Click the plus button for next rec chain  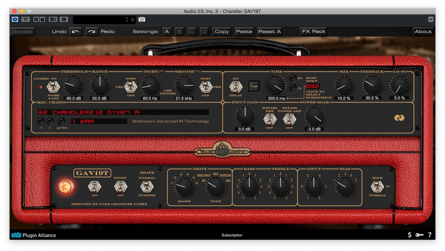[x=50, y=122]
